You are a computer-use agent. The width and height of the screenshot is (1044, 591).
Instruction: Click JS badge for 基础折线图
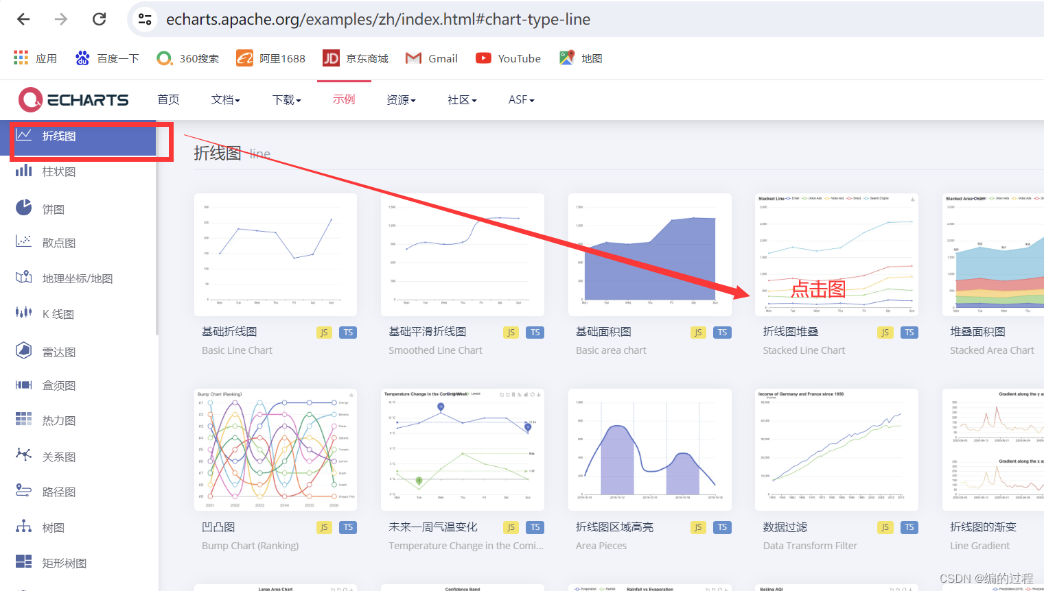pyautogui.click(x=324, y=333)
